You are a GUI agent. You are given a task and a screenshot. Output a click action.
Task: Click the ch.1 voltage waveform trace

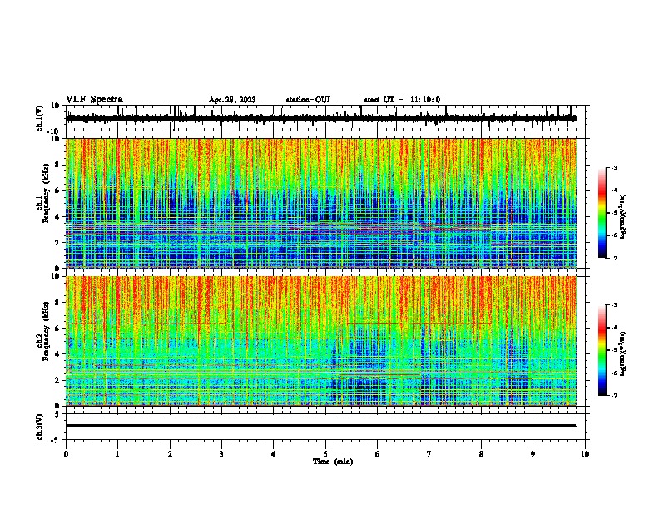320,118
